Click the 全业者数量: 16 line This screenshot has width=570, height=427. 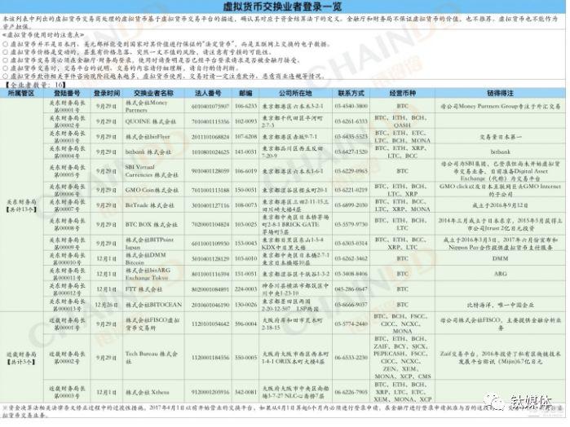click(x=35, y=85)
